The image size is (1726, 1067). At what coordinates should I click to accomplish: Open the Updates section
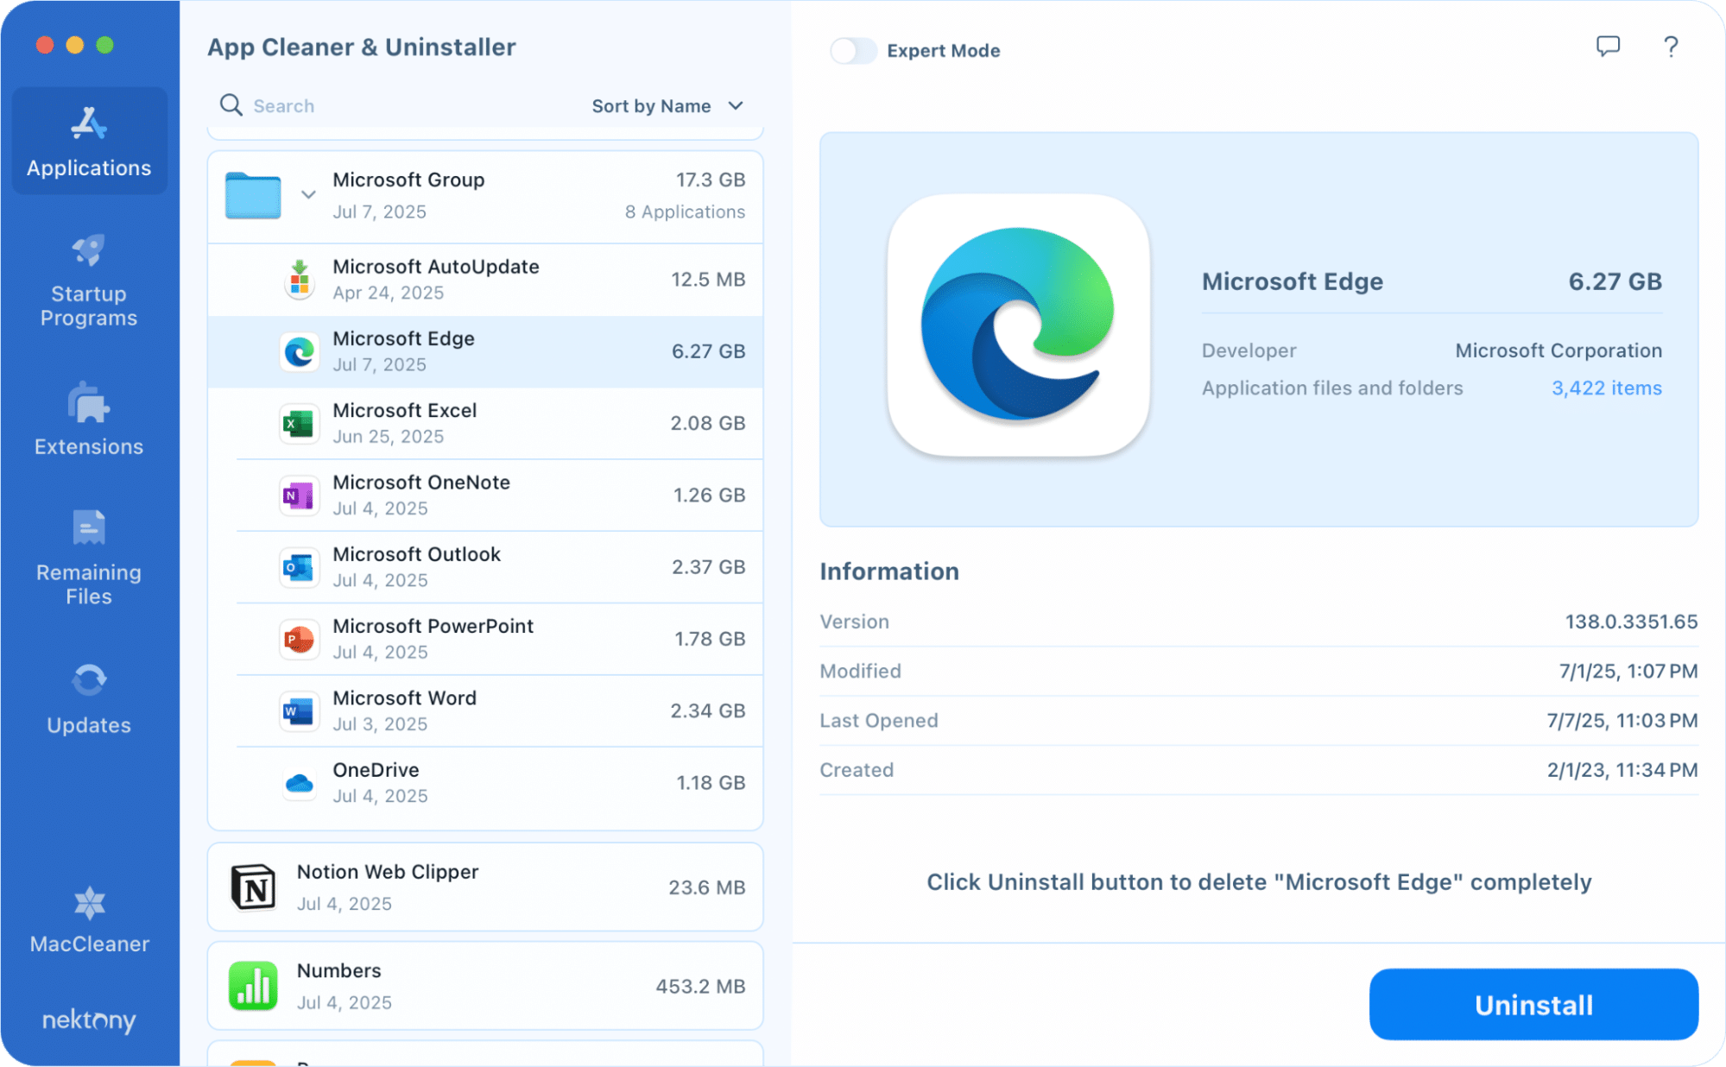tap(88, 698)
